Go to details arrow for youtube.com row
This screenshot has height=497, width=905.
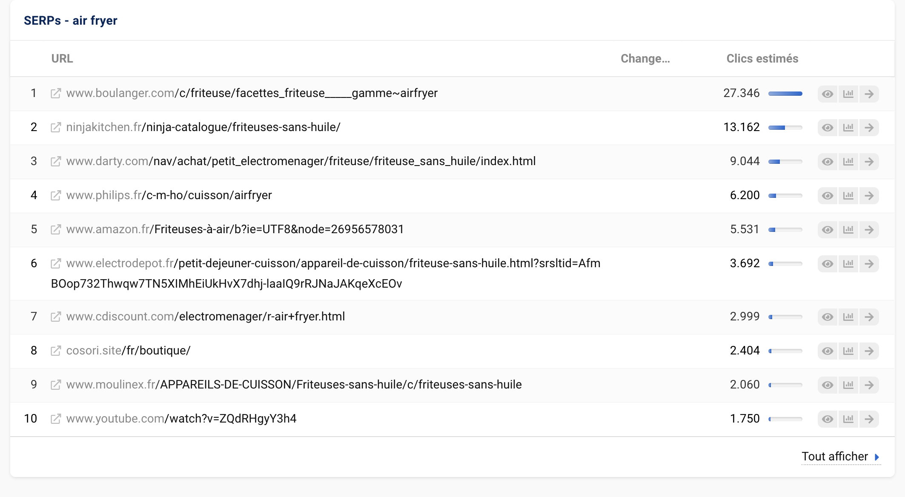pos(869,419)
